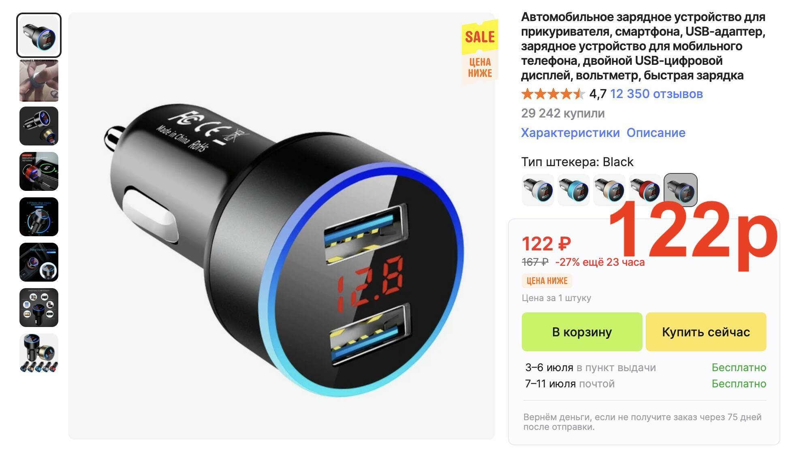Image resolution: width=788 pixels, height=451 pixels.
Task: Jump to Описание section
Action: [x=656, y=133]
